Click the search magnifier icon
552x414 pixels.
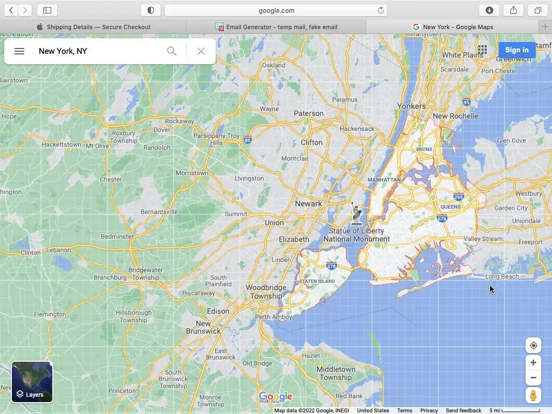172,51
